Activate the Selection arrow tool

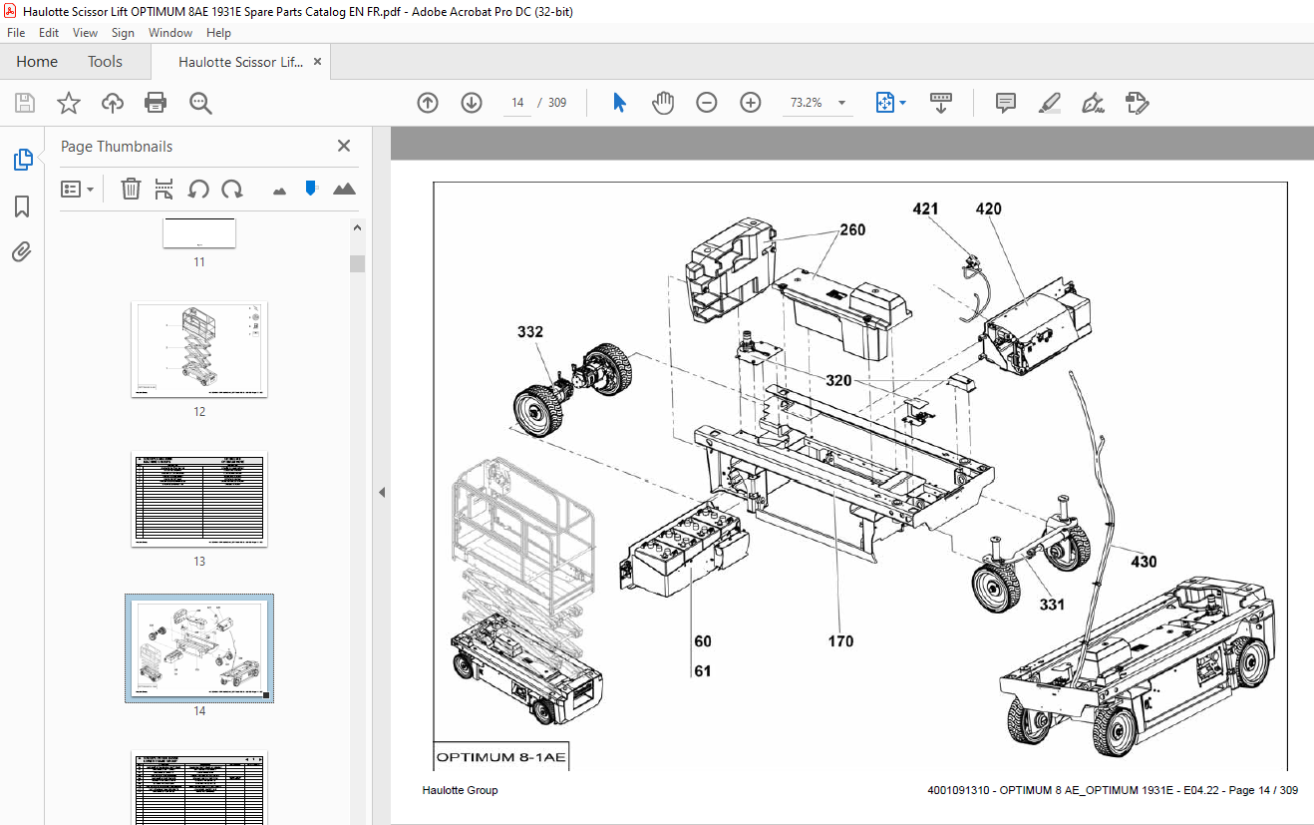coord(619,103)
